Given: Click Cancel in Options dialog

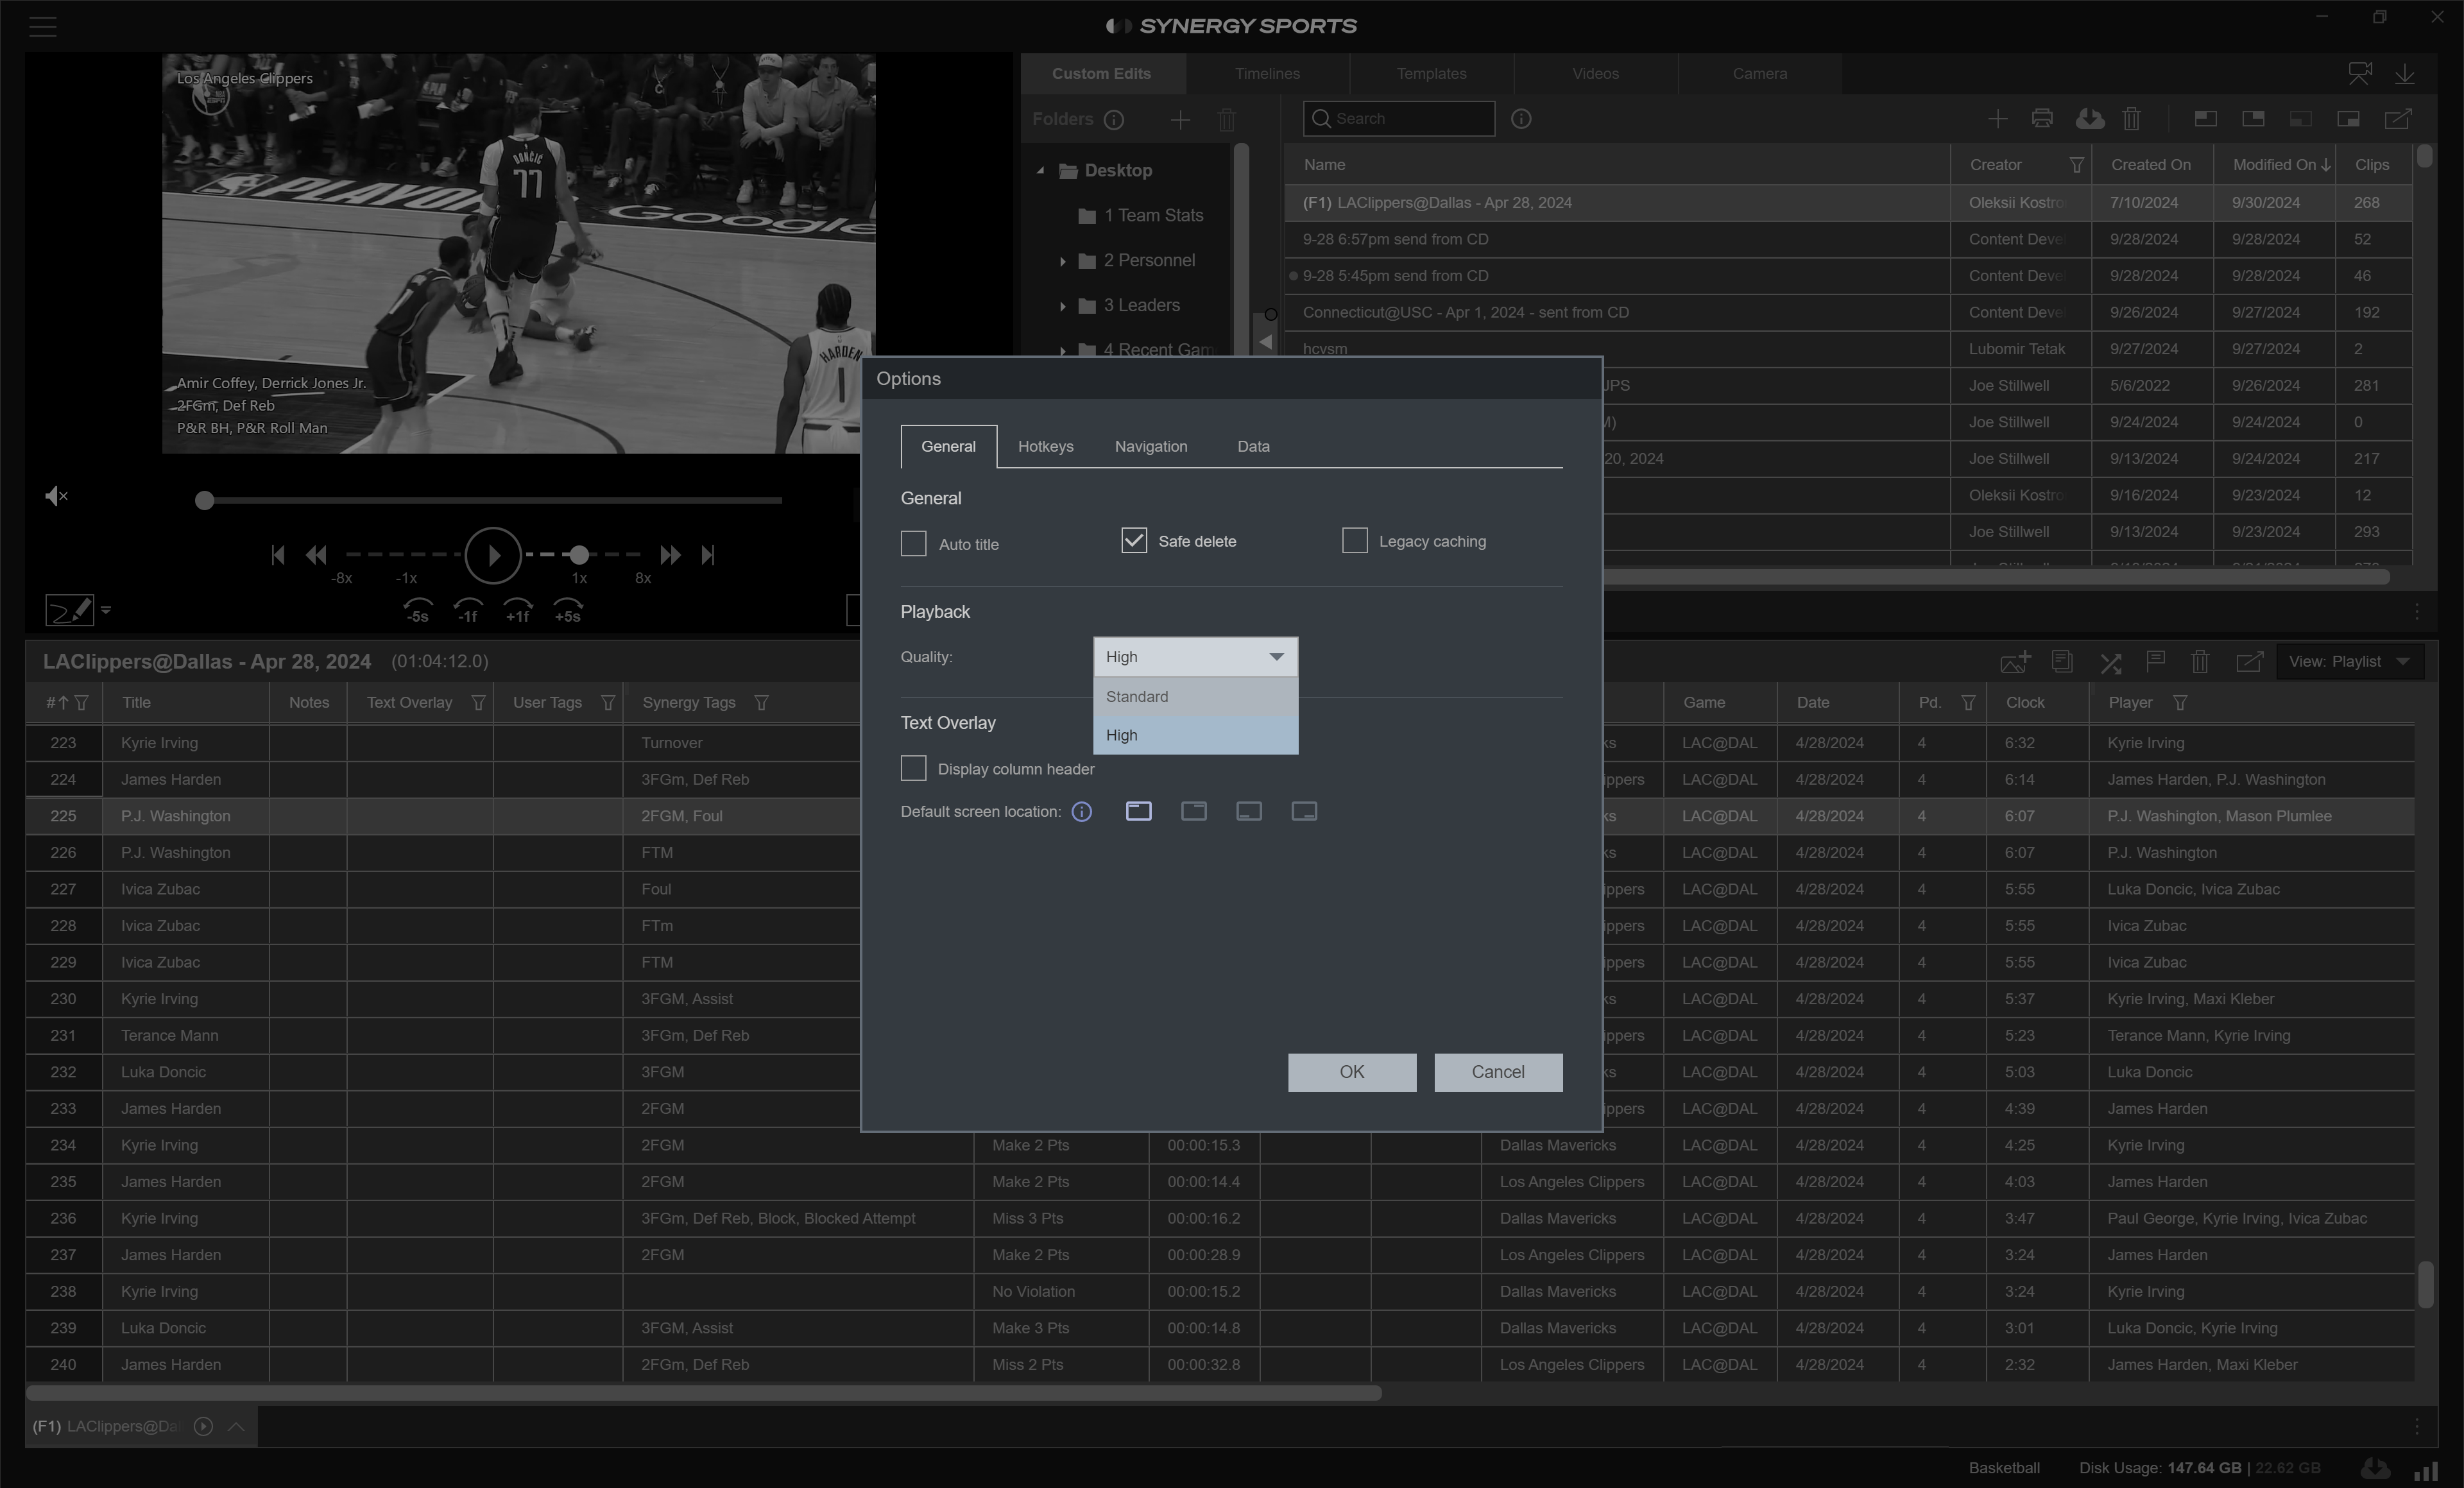Looking at the screenshot, I should point(1497,1072).
